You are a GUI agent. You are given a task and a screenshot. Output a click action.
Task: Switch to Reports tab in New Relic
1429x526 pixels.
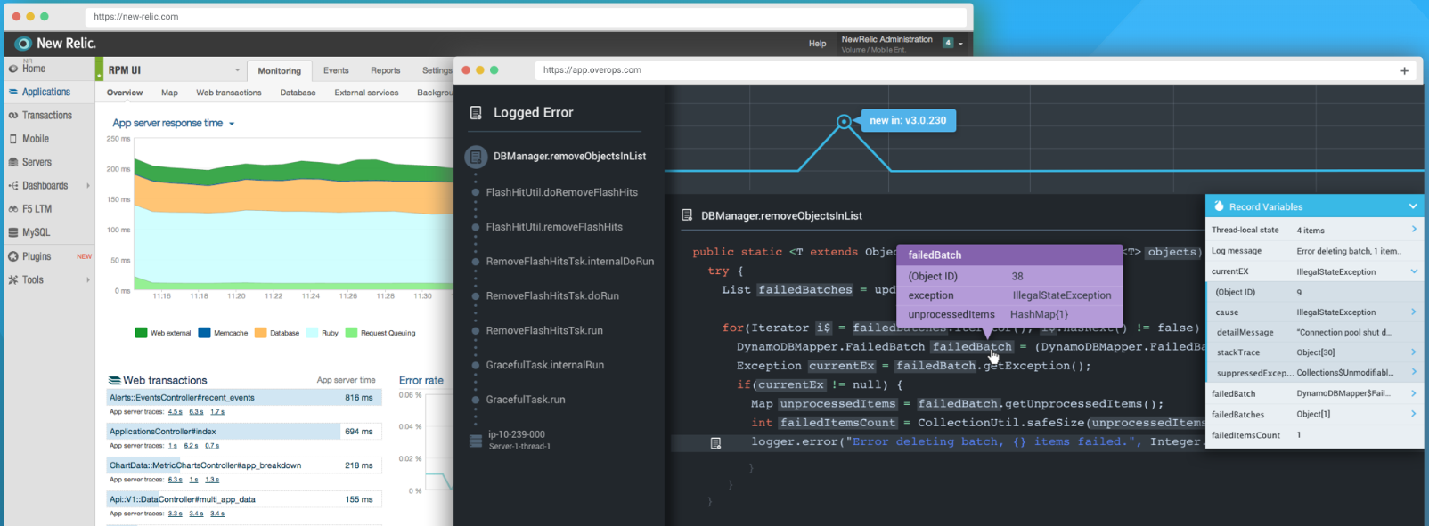point(386,70)
